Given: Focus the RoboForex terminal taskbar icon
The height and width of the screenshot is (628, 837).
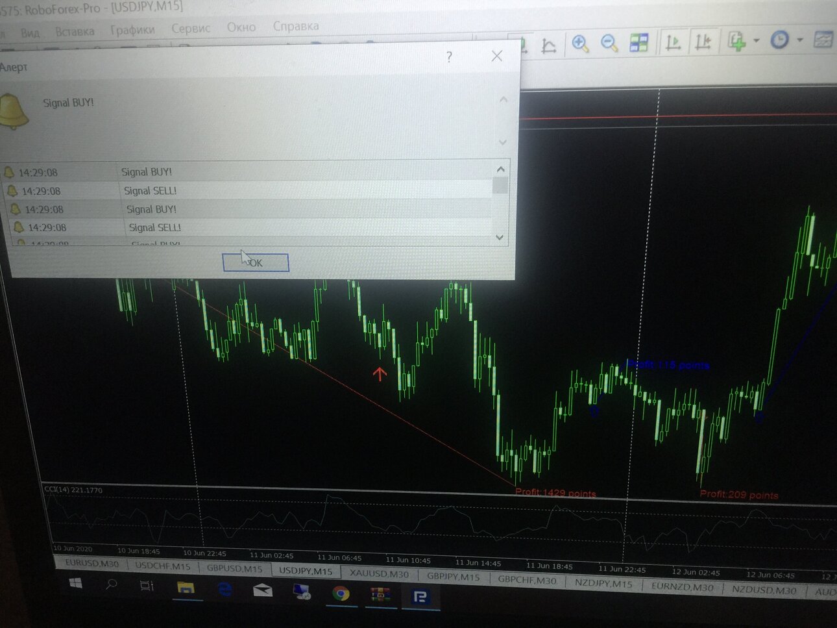Looking at the screenshot, I should (x=420, y=597).
